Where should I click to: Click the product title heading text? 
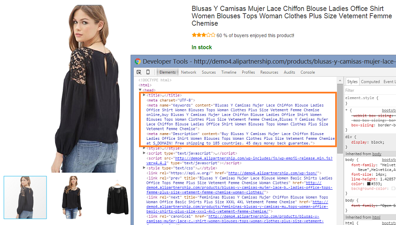coord(291,16)
